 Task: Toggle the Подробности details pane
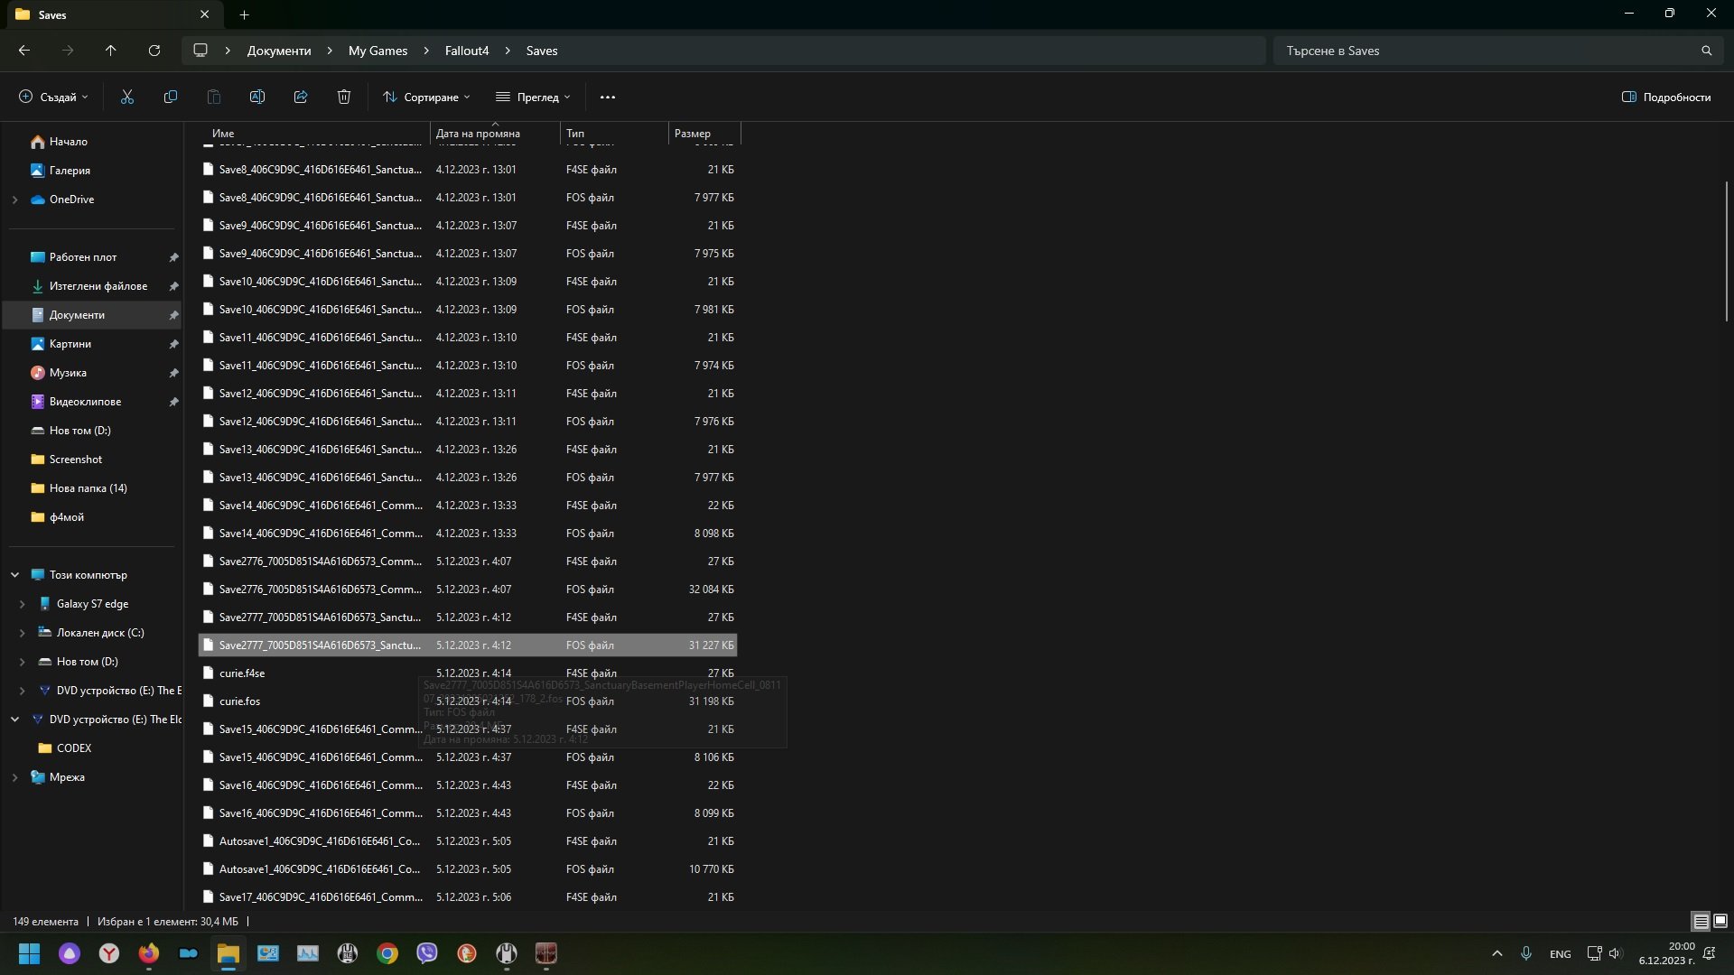1666,97
